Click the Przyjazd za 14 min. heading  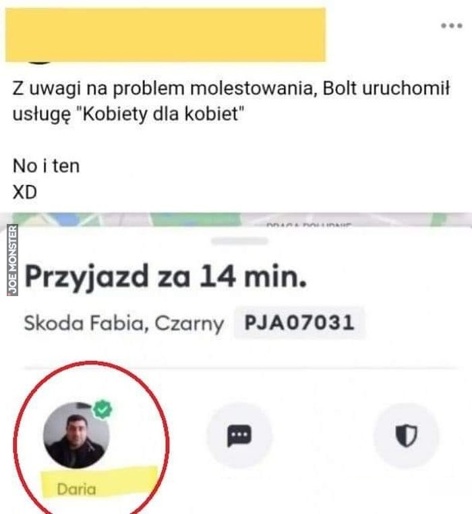[165, 277]
